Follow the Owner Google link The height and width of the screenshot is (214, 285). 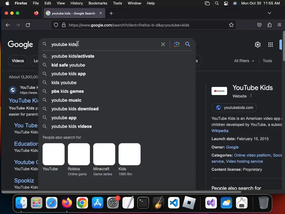click(x=232, y=147)
